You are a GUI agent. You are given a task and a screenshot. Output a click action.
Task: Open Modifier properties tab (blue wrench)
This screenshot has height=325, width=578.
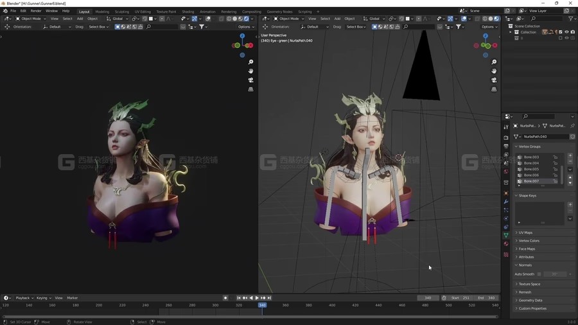coord(506,202)
